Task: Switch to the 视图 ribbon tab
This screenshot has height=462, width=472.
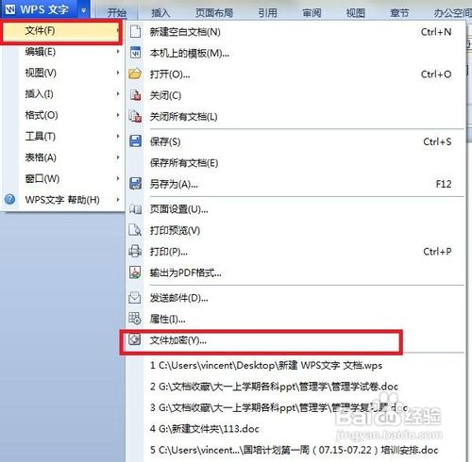Action: (356, 13)
